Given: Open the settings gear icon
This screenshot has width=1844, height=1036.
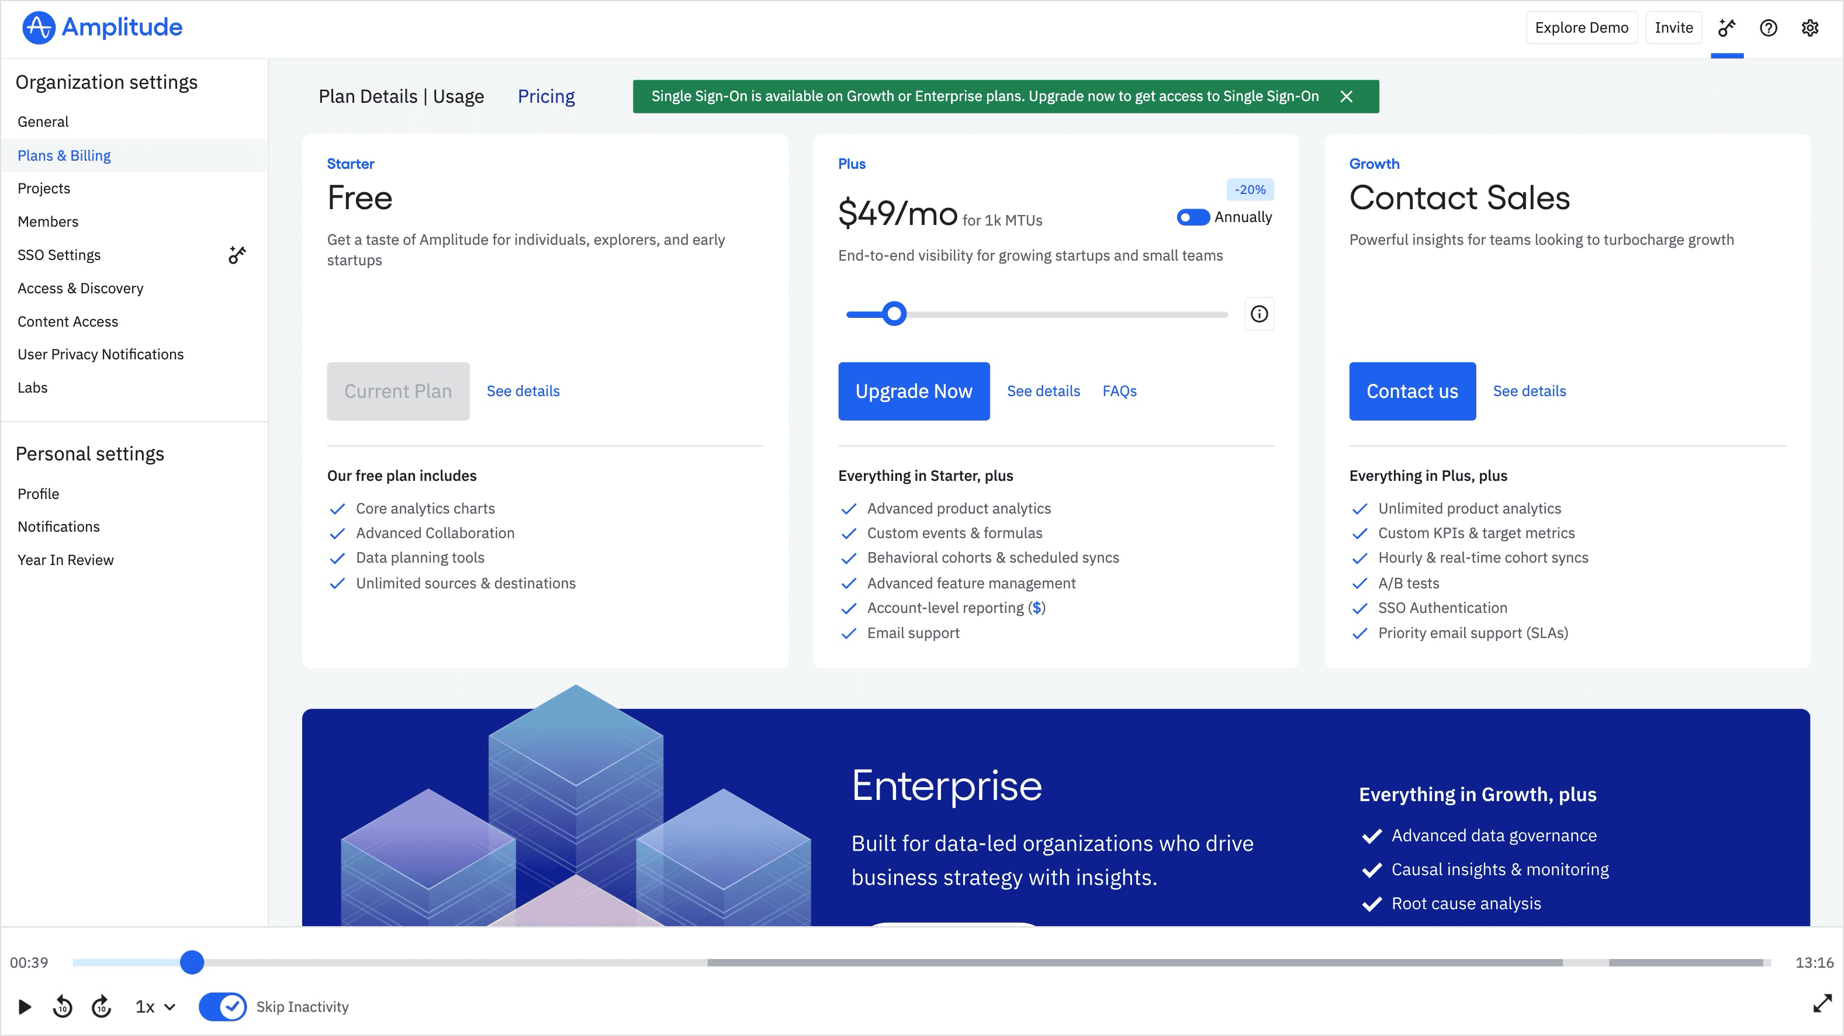Looking at the screenshot, I should point(1810,28).
